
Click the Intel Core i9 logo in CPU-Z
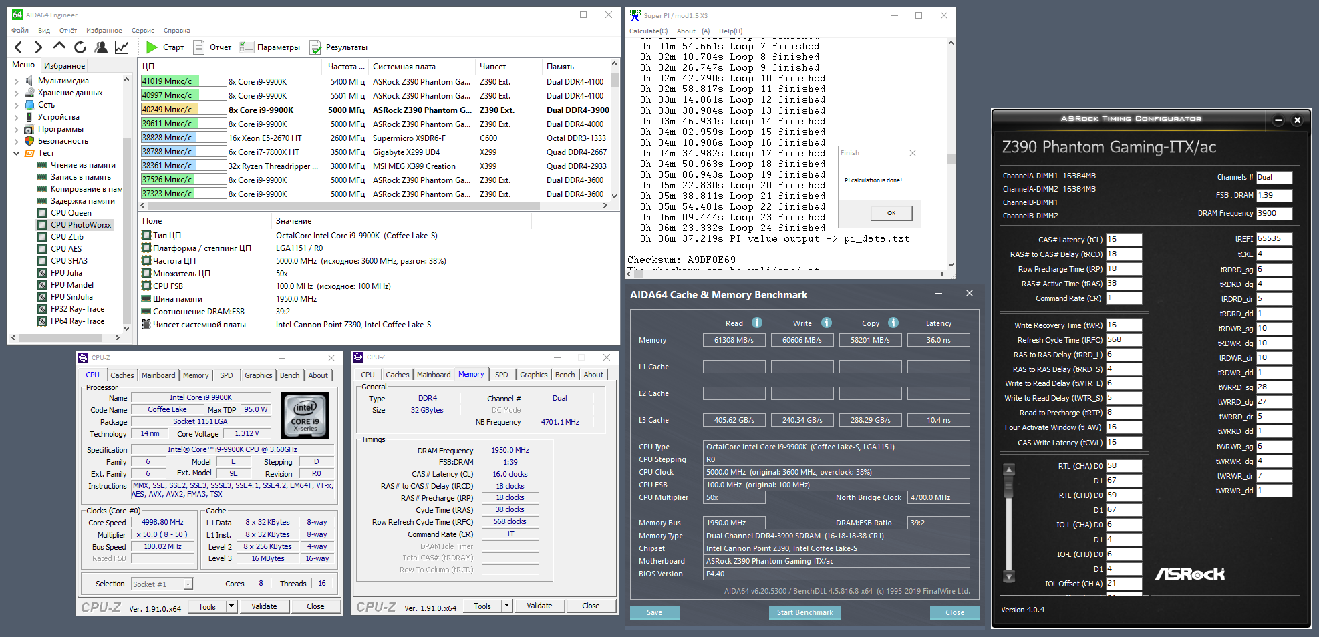point(305,415)
